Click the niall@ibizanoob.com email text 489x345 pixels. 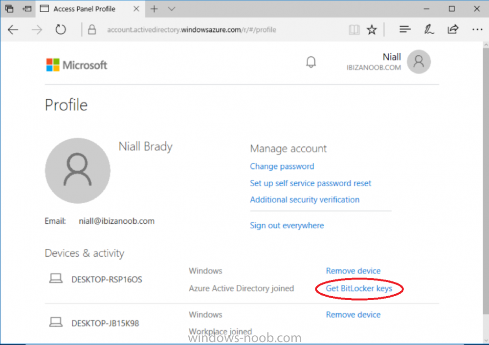click(116, 221)
